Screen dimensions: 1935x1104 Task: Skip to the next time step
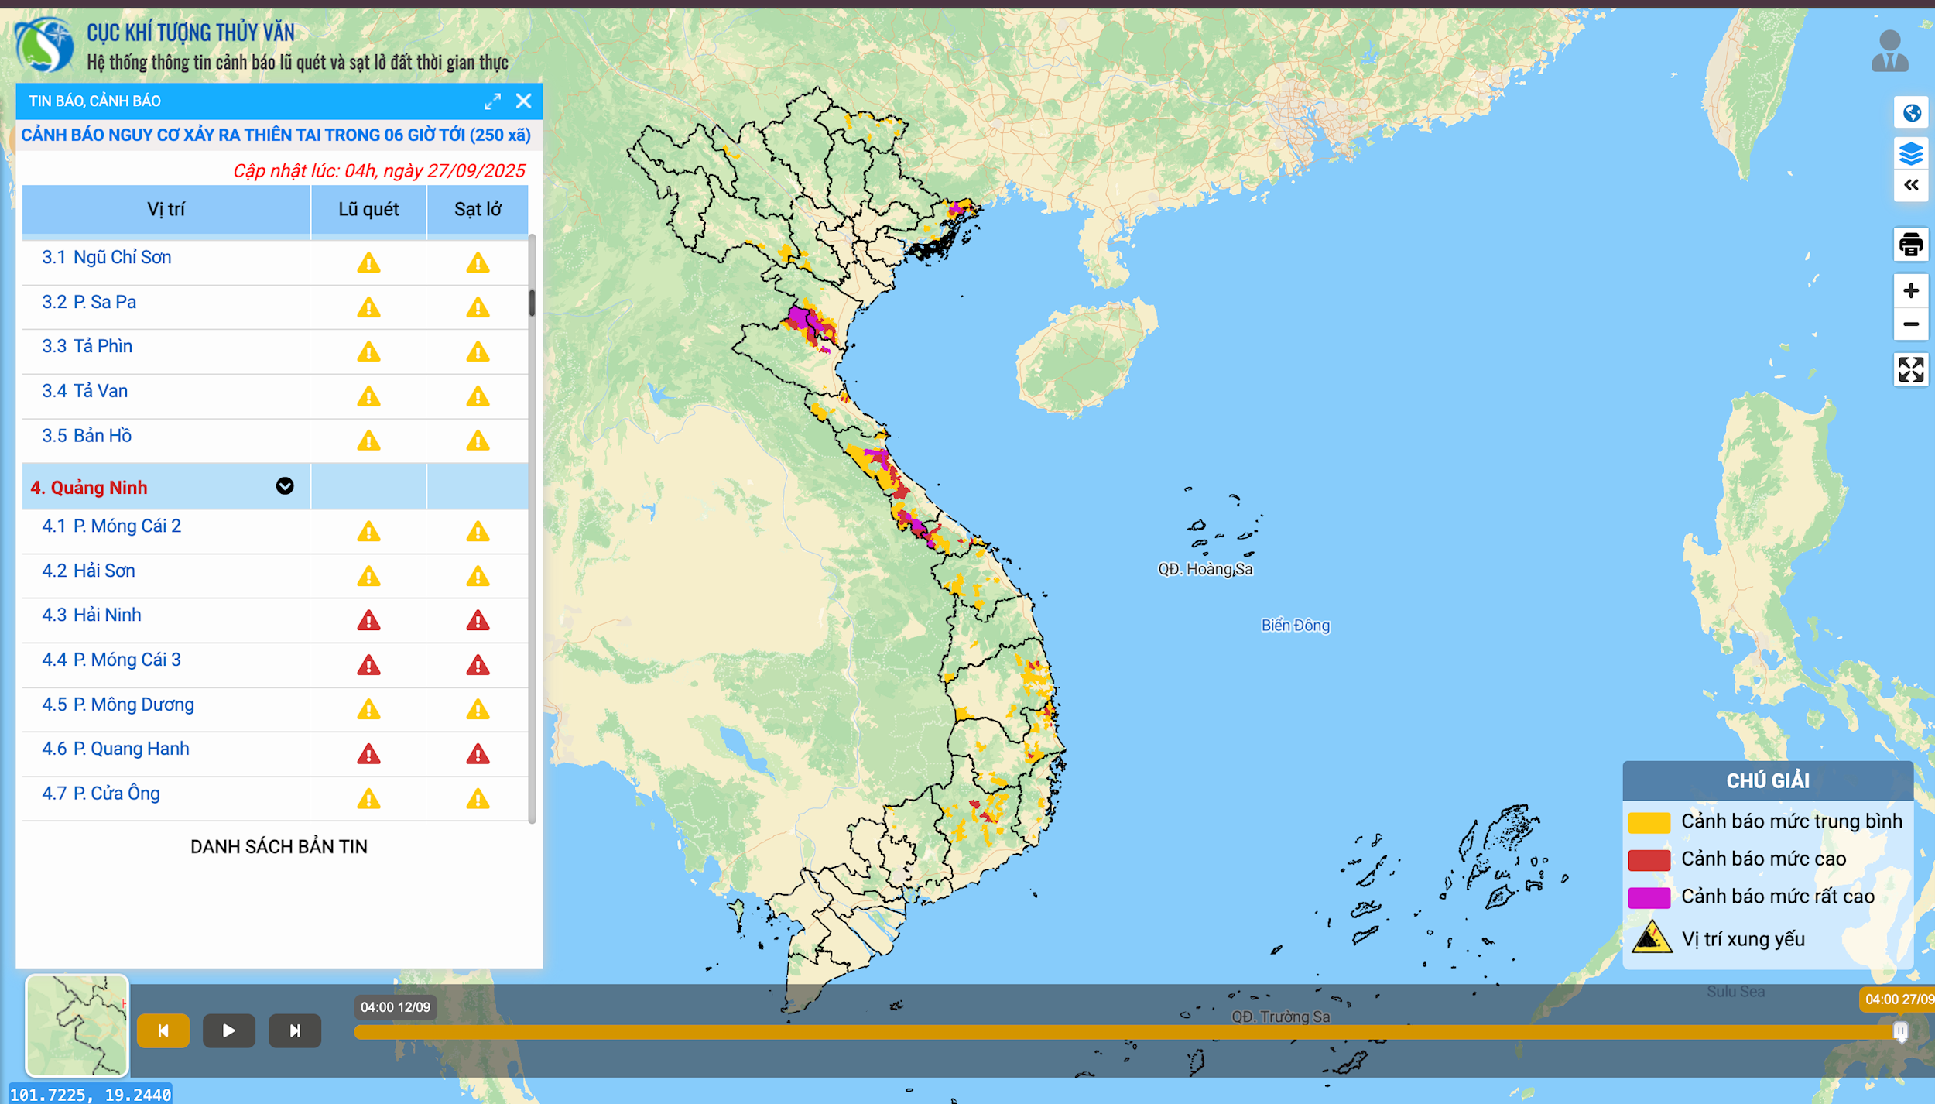(x=295, y=1030)
